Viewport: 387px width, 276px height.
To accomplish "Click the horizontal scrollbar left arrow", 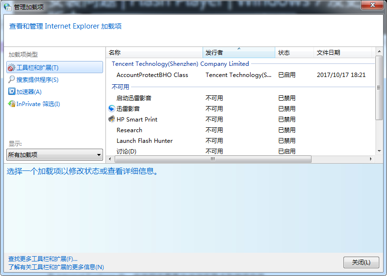I will (110, 159).
